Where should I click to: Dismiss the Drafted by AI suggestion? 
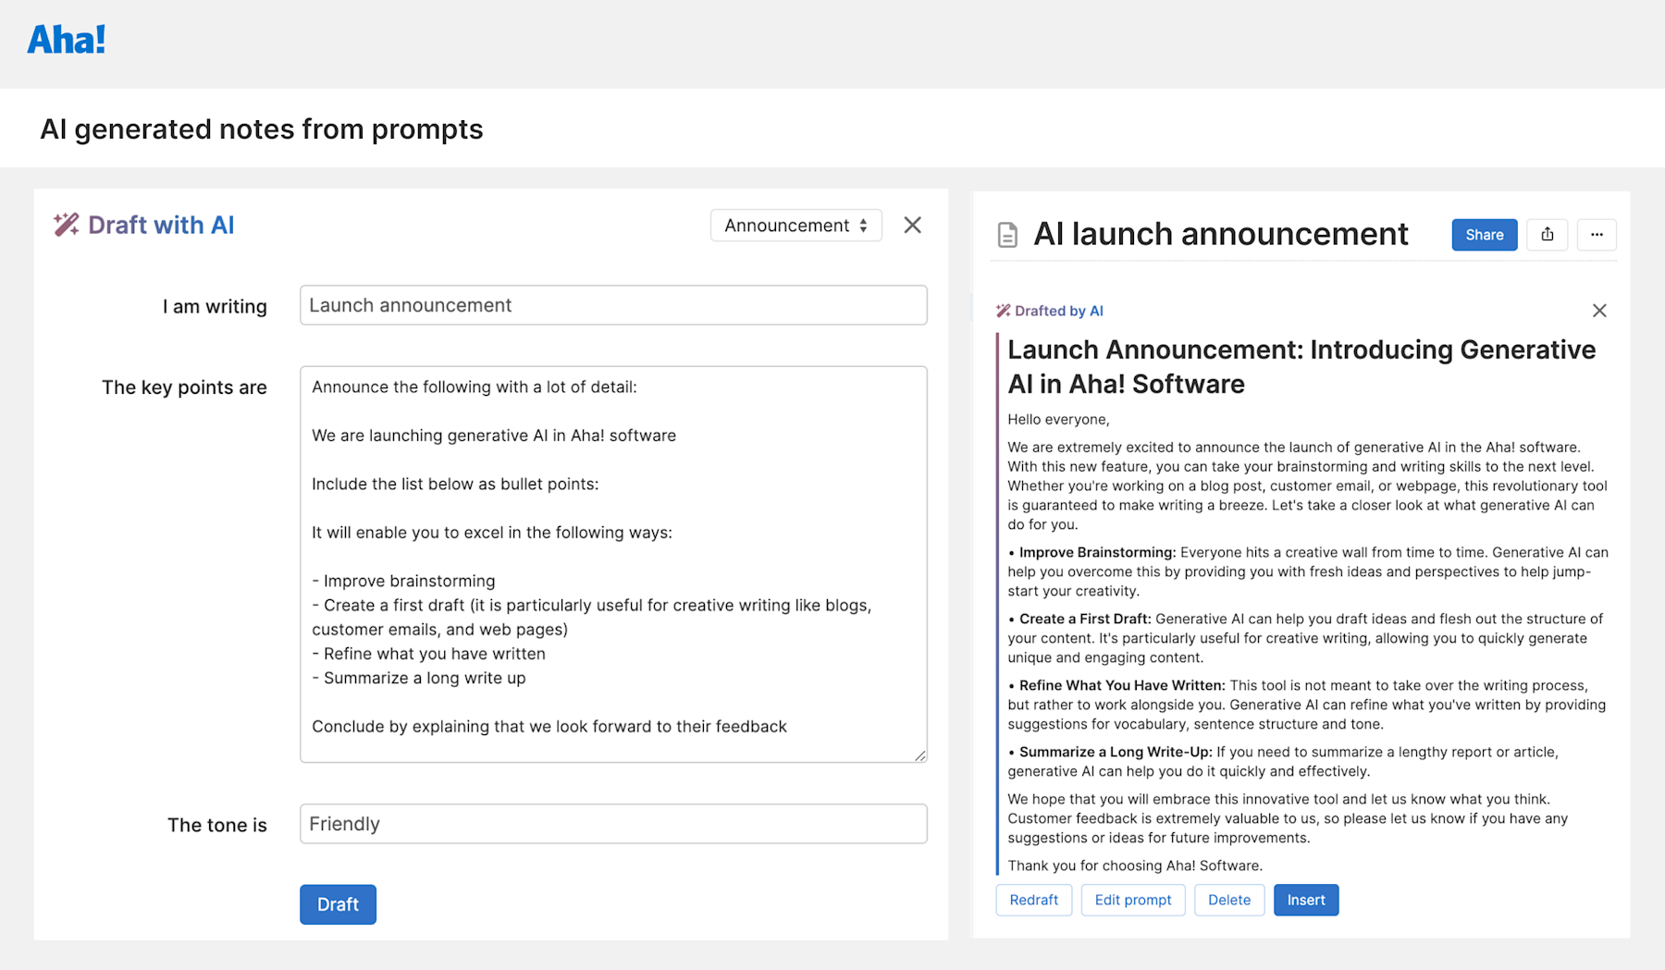tap(1599, 310)
